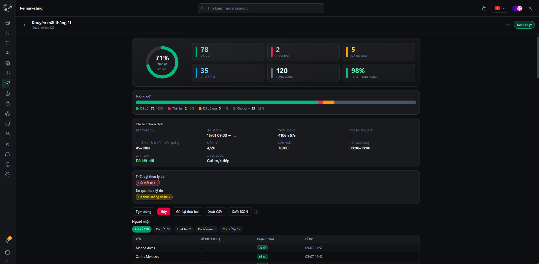Open the calendar sidebar icon

click(x=8, y=63)
